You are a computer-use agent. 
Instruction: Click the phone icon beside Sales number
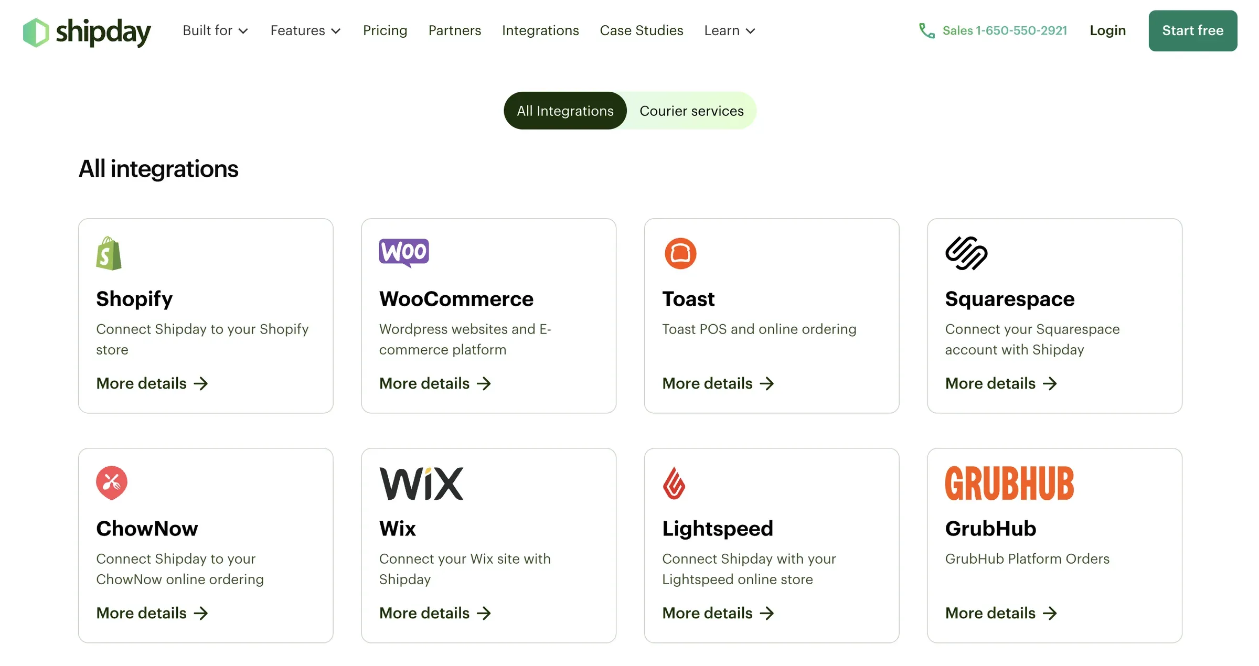pos(927,31)
